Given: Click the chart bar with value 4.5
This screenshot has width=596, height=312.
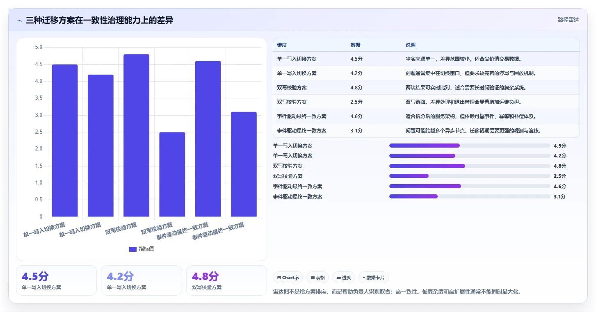Looking at the screenshot, I should (x=65, y=141).
